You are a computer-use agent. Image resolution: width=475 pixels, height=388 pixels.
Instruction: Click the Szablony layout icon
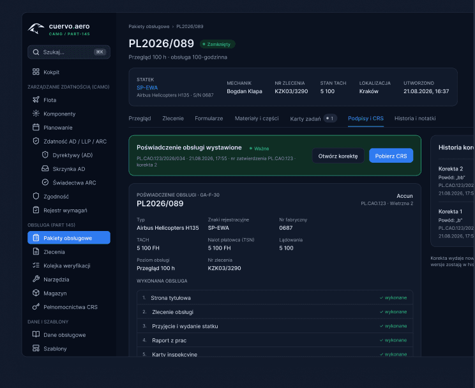pyautogui.click(x=36, y=348)
